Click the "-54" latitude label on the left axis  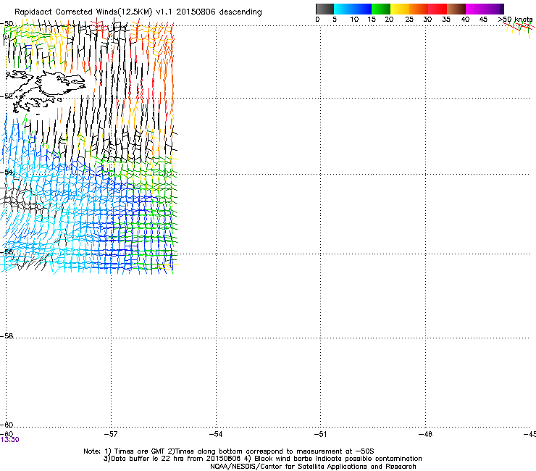(7, 172)
